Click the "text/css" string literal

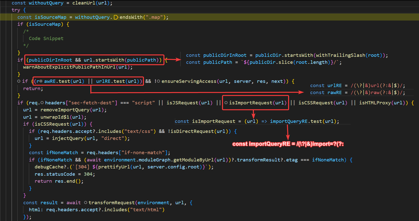click(x=139, y=131)
